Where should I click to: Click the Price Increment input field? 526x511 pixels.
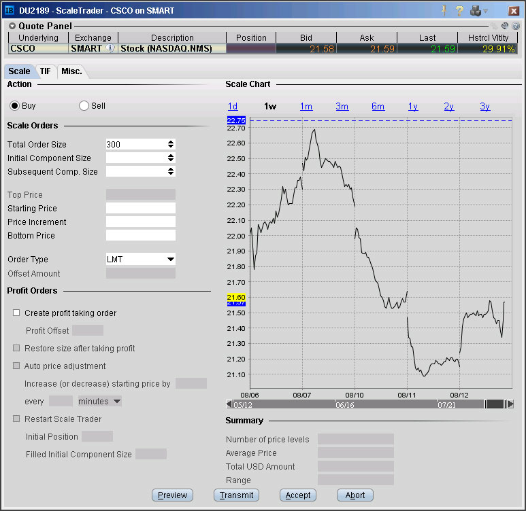[x=141, y=222]
